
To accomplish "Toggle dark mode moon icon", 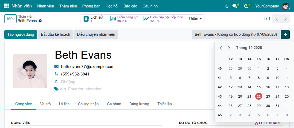I will (227, 6).
